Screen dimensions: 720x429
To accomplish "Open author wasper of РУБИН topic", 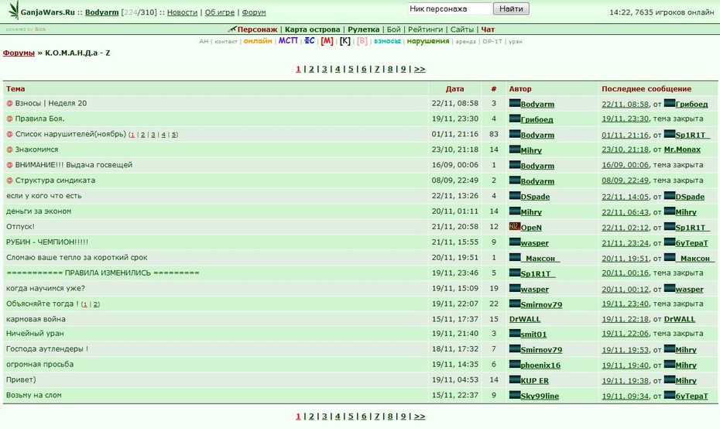I will click(534, 243).
